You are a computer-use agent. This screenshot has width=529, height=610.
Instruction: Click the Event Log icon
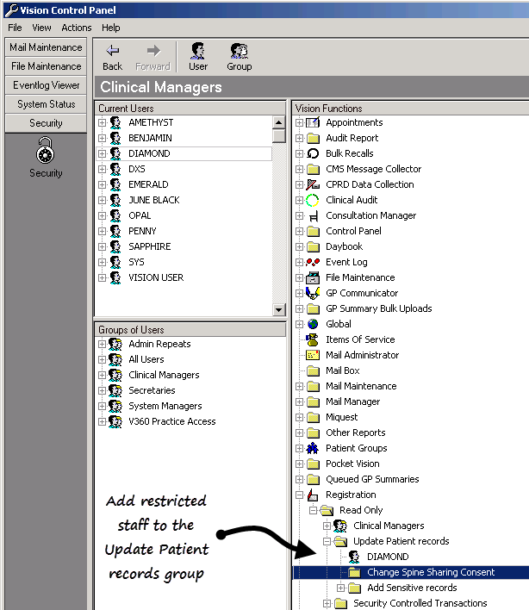(x=313, y=262)
